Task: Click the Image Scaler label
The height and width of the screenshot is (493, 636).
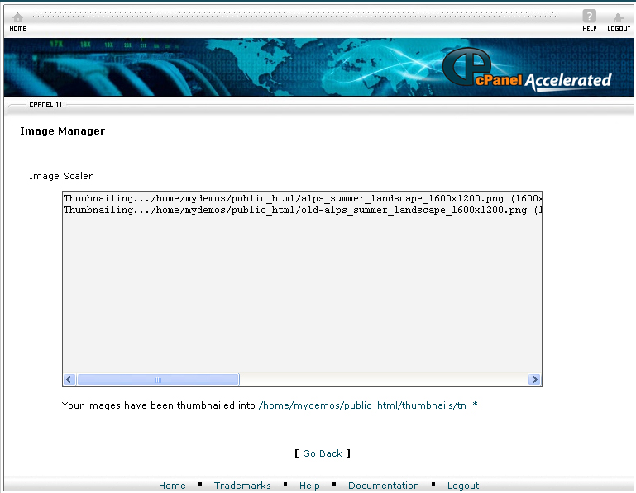Action: click(x=61, y=176)
